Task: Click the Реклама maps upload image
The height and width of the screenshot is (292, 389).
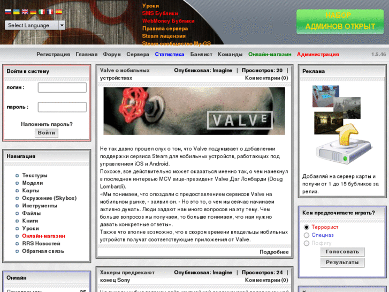Action: [x=342, y=124]
